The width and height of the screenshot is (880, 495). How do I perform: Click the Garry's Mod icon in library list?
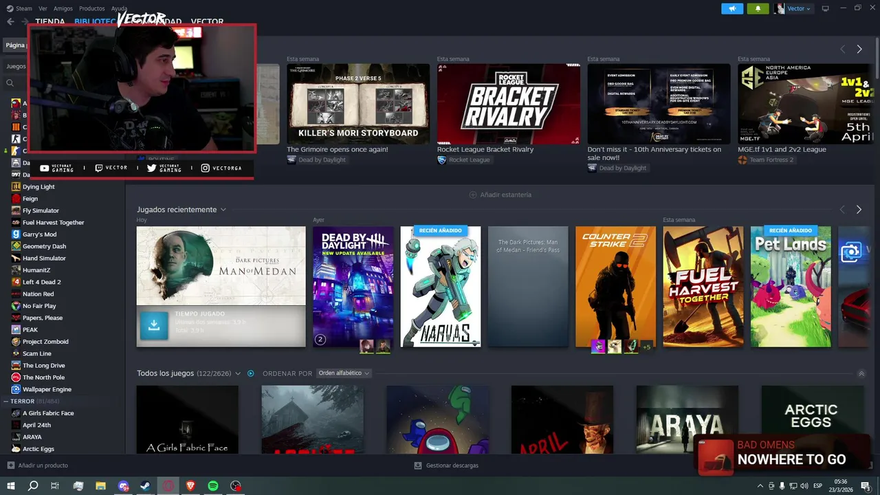[16, 234]
